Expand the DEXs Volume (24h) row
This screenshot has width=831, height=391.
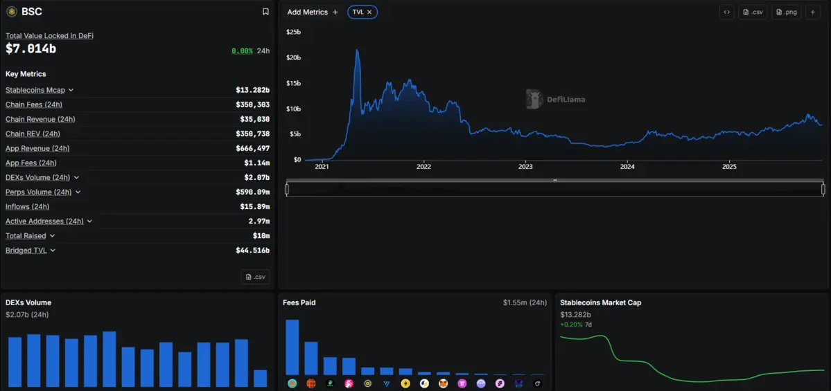click(76, 178)
